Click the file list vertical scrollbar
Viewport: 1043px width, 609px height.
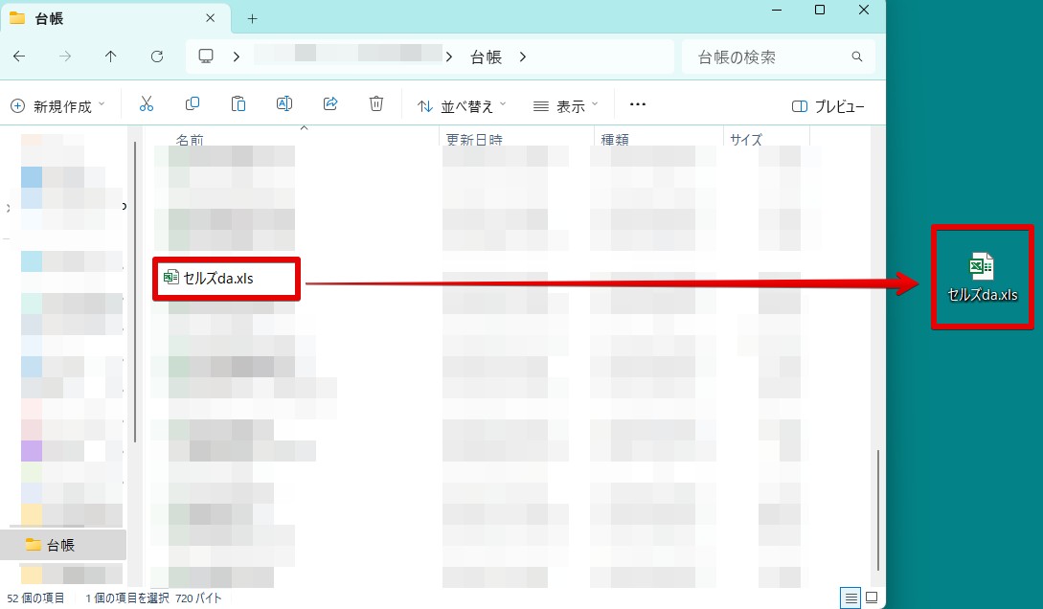878,510
